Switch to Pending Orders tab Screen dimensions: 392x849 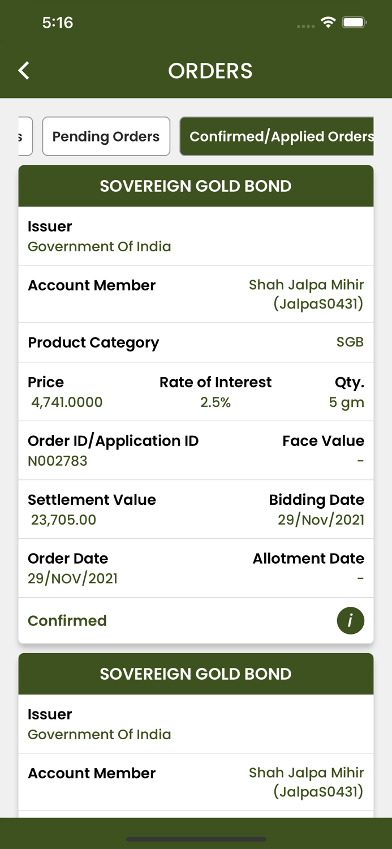106,136
